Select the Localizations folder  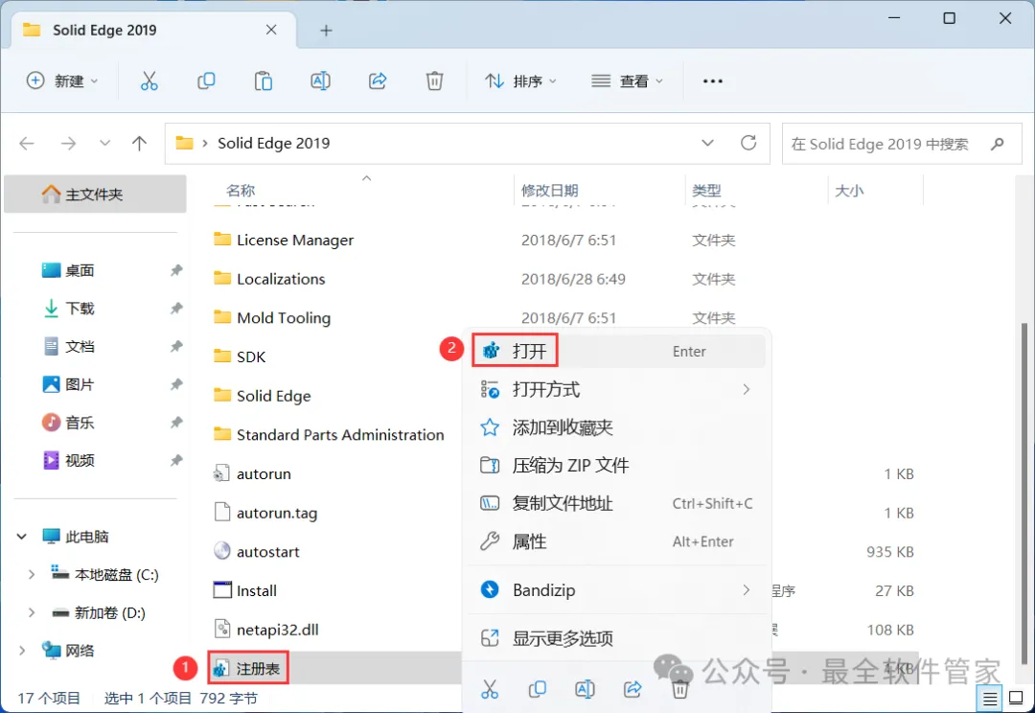pos(281,279)
